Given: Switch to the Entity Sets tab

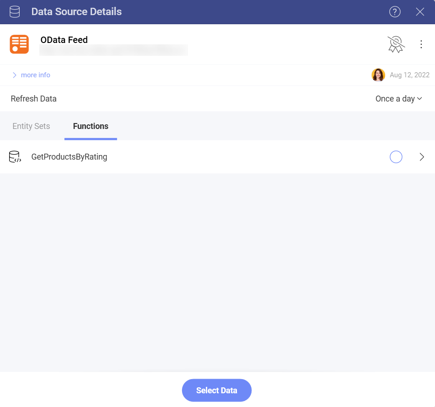Looking at the screenshot, I should coord(31,126).
